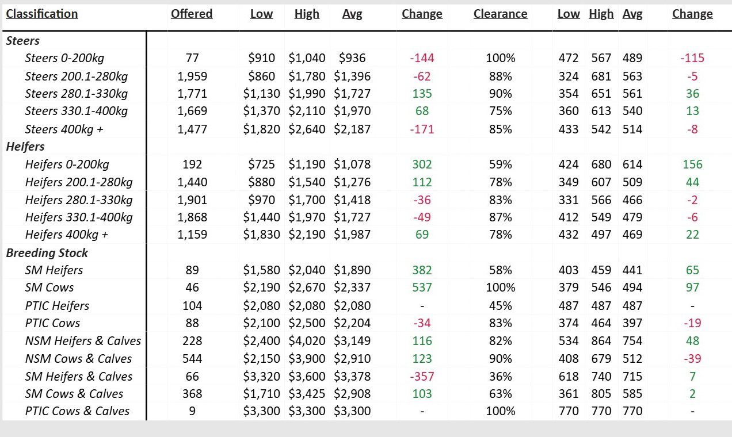This screenshot has height=437, width=732.
Task: Click the PTIC Cows & Calves label
Action: coord(77,411)
